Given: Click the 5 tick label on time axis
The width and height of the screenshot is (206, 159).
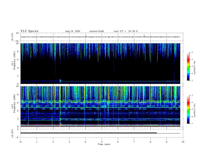Looking at the screenshot, I should 102,142.
